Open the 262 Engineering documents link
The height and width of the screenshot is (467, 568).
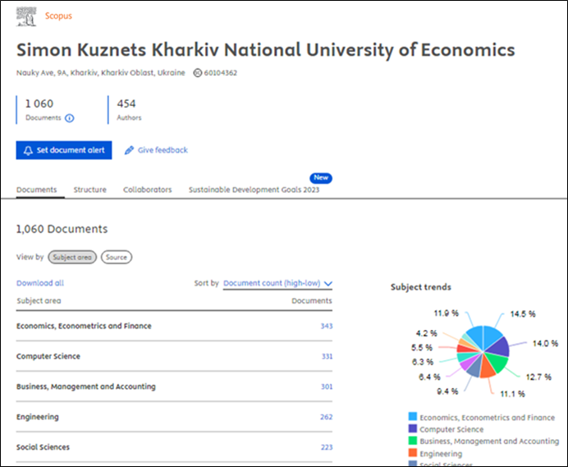[x=326, y=417]
